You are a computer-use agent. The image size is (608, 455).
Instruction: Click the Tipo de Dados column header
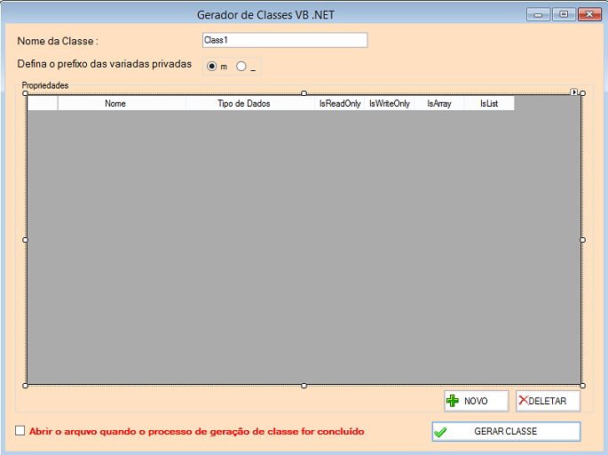[x=250, y=104]
